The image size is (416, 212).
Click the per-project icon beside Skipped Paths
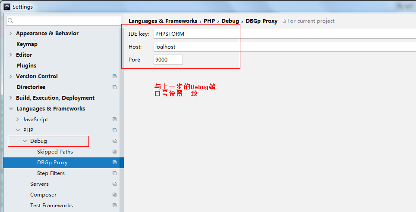[114, 152]
